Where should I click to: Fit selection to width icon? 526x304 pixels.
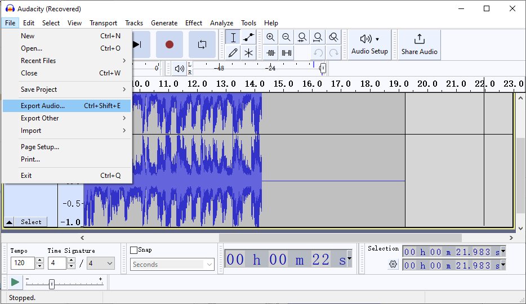302,37
